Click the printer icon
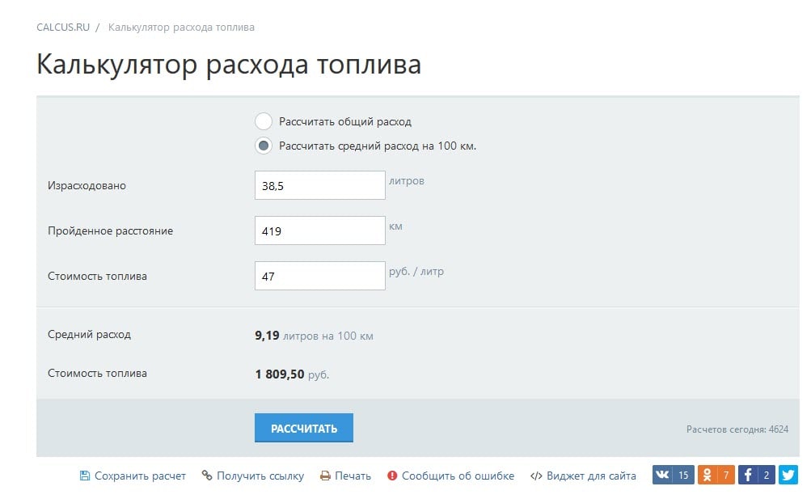 325,476
